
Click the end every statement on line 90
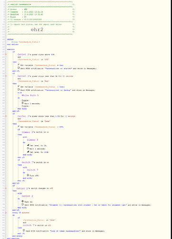coord(18,236)
